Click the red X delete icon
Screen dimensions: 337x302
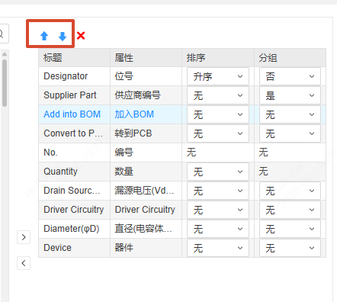[81, 36]
